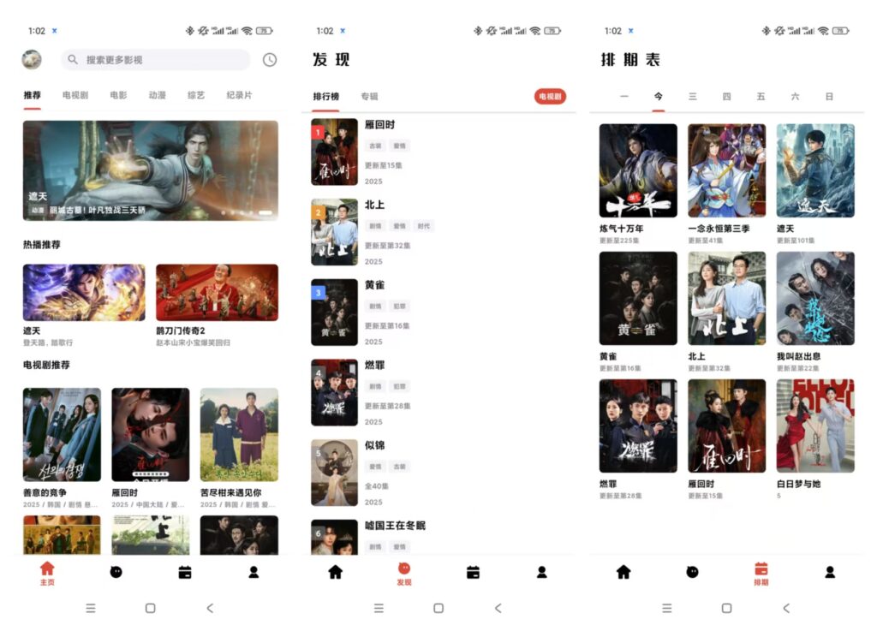Tap Android menu key on 排期表 screen
877x637 pixels.
666,608
